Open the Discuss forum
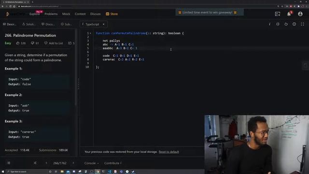This screenshot has width=309, height=174. pos(96,14)
